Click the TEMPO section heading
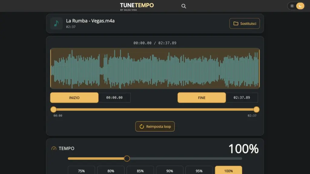The image size is (310, 174). [x=66, y=148]
